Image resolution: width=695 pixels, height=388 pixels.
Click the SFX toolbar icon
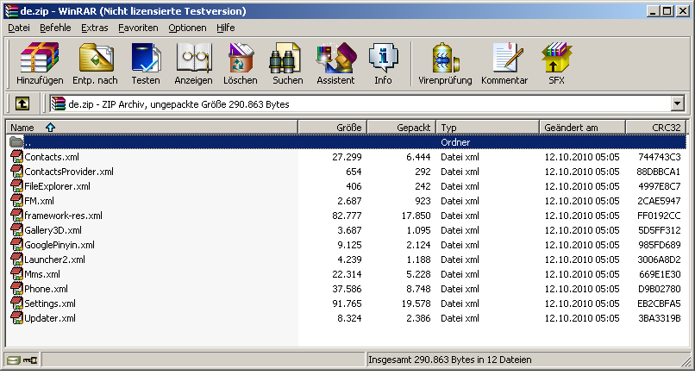(x=556, y=57)
